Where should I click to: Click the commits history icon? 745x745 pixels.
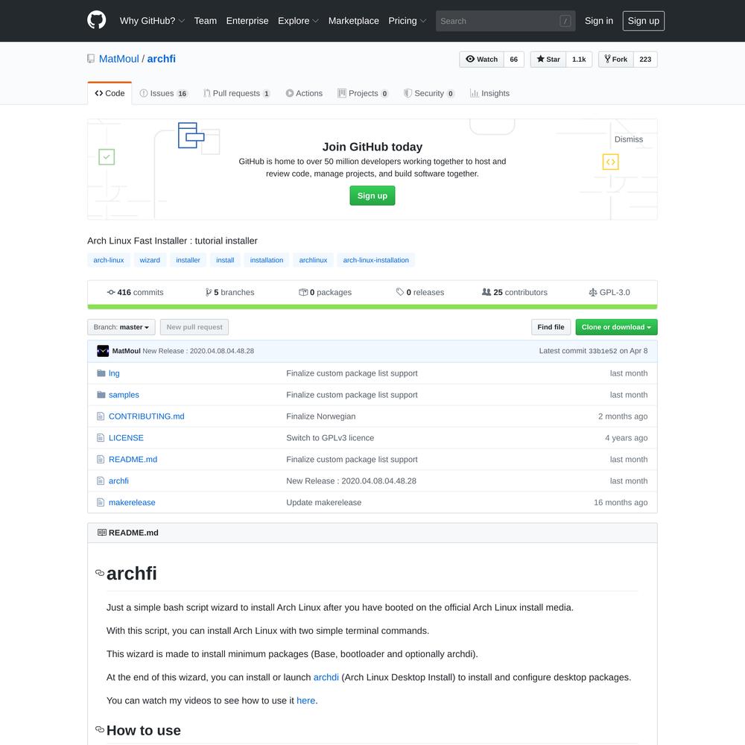(x=111, y=292)
